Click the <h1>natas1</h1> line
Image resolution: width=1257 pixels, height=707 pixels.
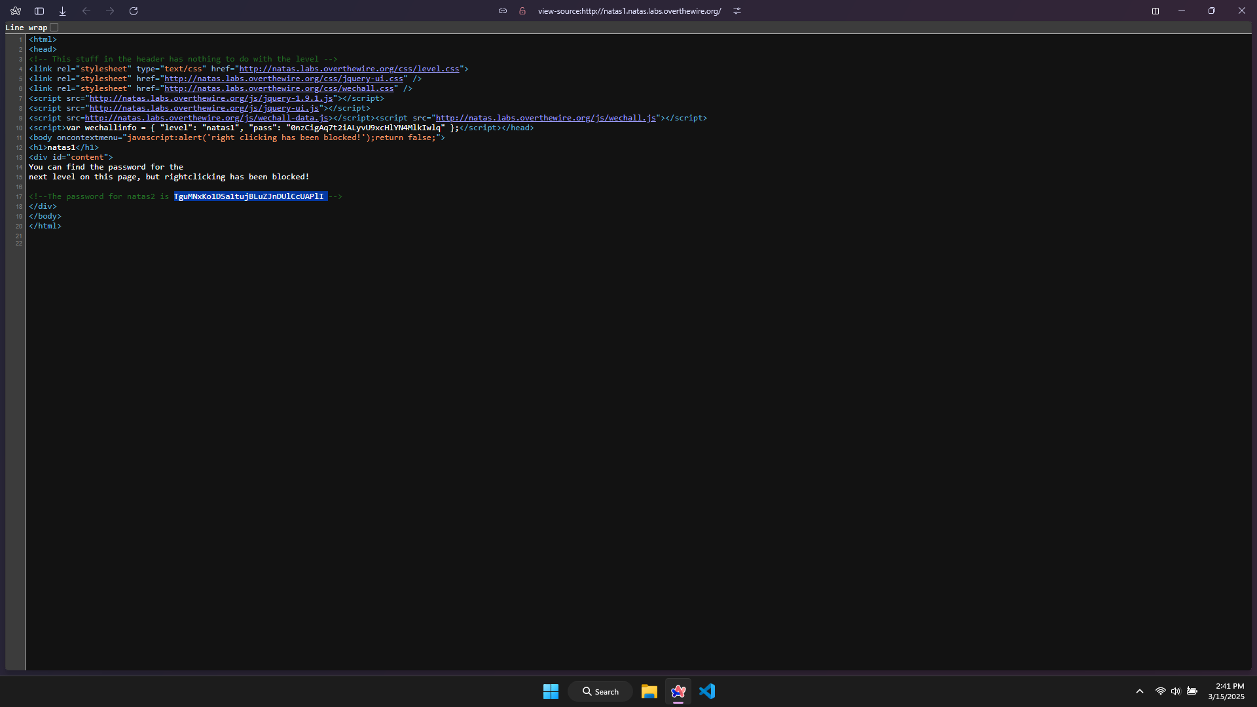(x=64, y=147)
